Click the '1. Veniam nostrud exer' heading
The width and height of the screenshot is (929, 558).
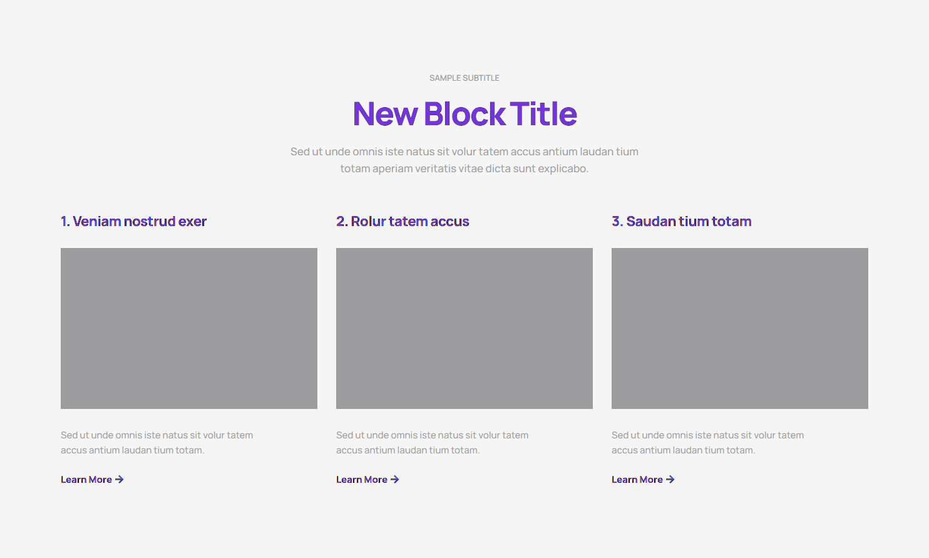pyautogui.click(x=133, y=222)
